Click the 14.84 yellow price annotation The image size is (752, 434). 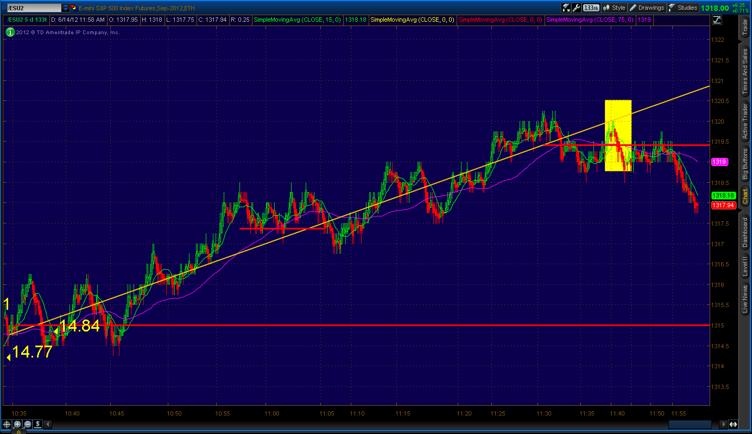(x=79, y=326)
